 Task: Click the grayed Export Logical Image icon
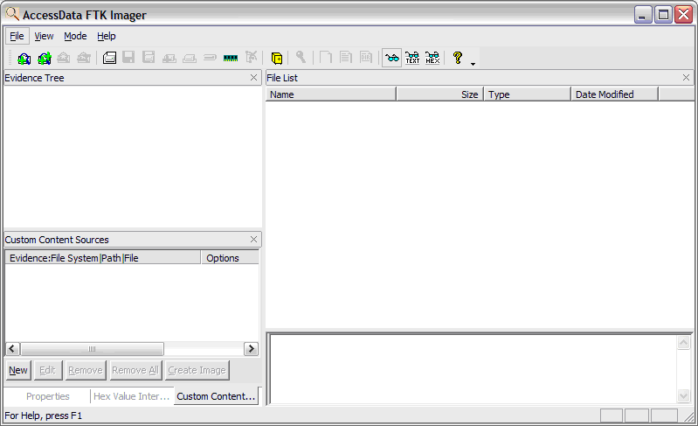click(149, 58)
